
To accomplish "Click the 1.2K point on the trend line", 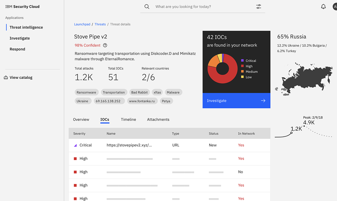I will pos(291,133).
